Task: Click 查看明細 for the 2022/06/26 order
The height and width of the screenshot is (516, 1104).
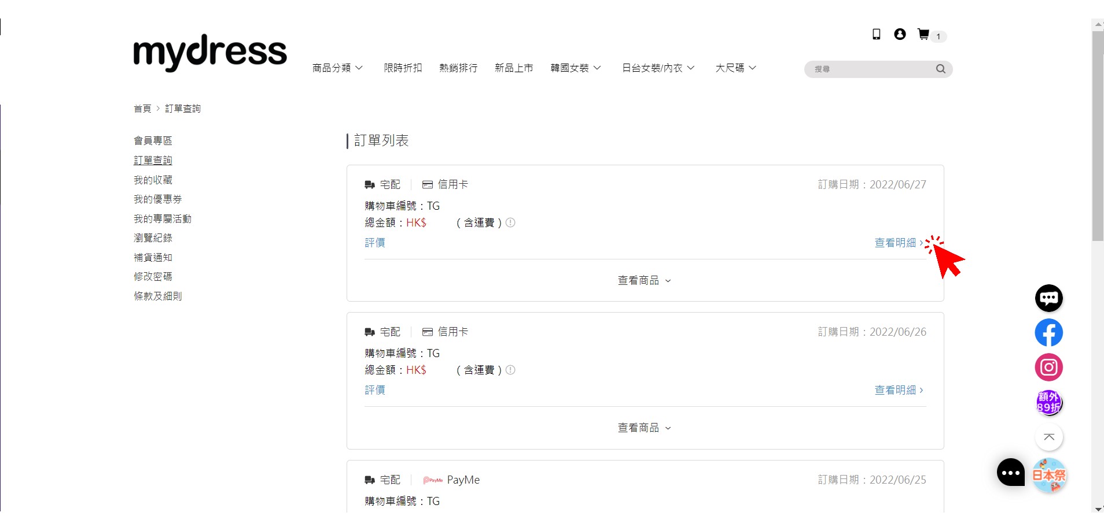Action: click(899, 390)
